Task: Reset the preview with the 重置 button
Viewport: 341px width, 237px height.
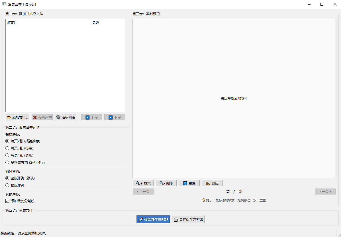Action: (x=189, y=183)
